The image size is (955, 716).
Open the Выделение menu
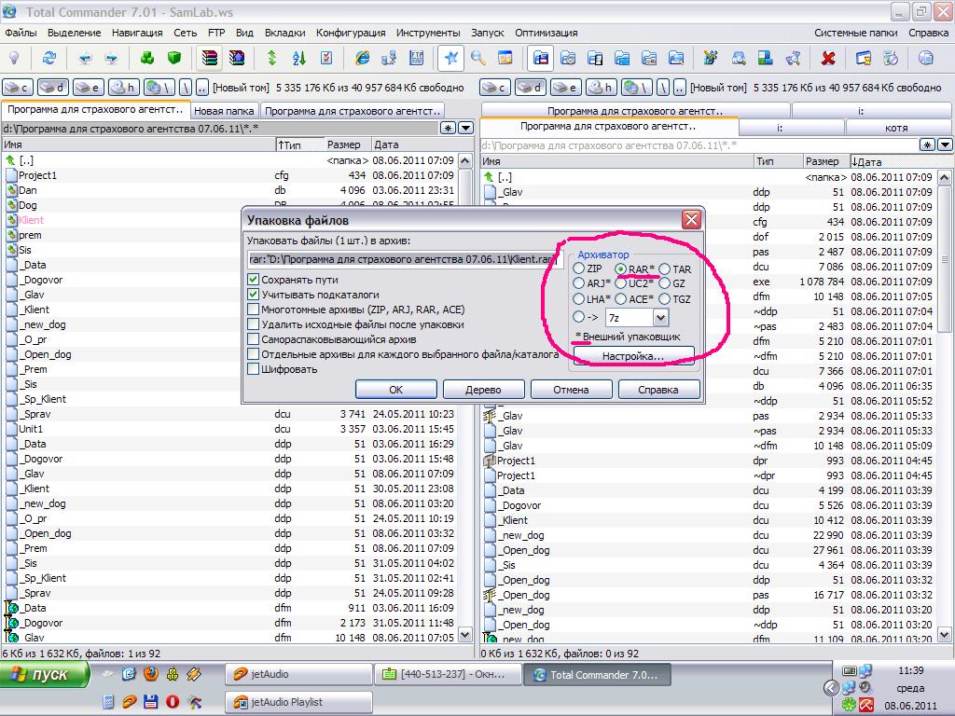click(75, 33)
